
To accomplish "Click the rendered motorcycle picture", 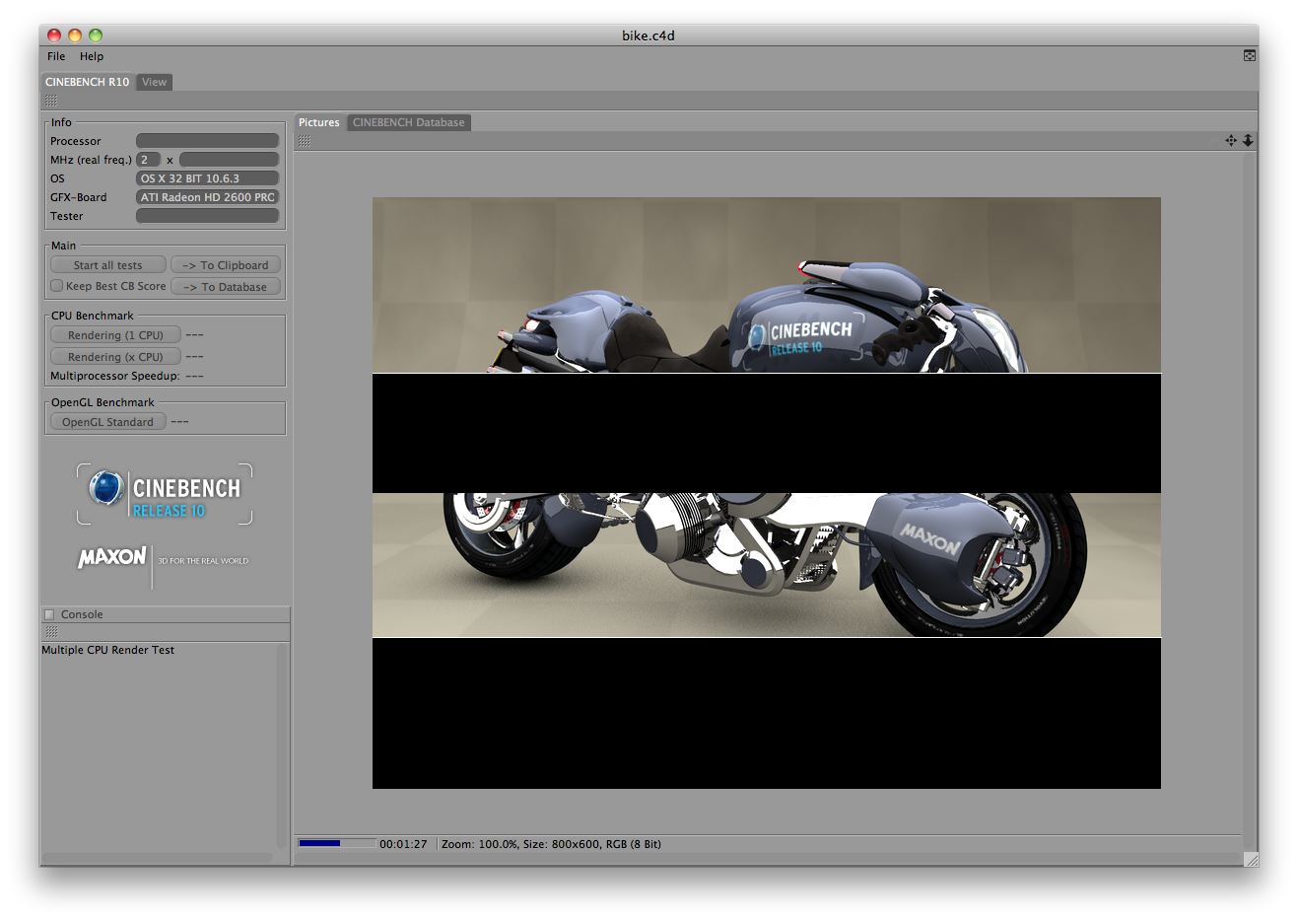I will (x=767, y=493).
